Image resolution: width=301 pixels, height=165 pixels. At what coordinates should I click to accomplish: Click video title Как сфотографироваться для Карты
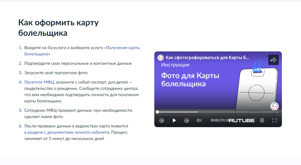tap(207, 57)
